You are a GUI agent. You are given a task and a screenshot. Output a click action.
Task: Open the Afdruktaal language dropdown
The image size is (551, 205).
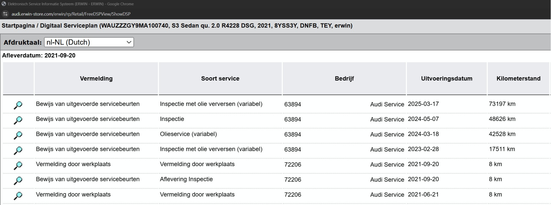[x=89, y=42]
